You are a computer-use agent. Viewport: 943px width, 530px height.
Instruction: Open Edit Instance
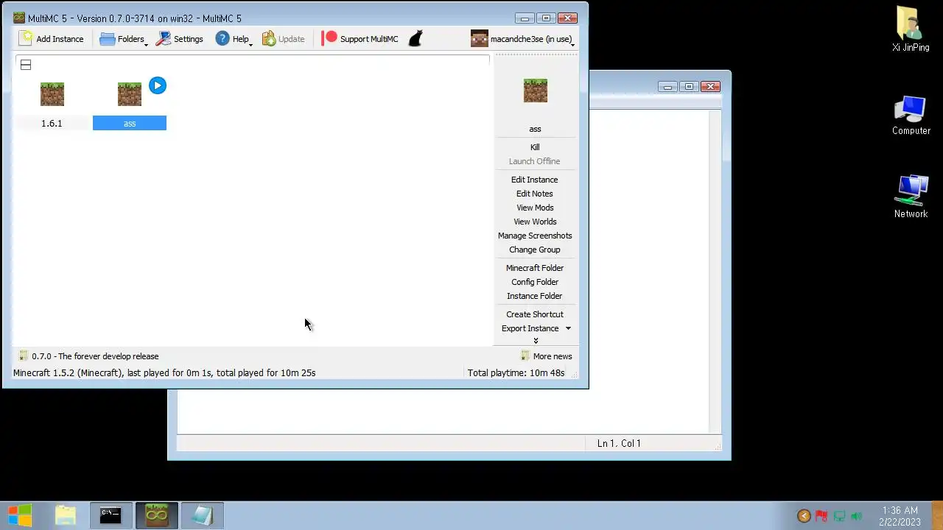[535, 180]
